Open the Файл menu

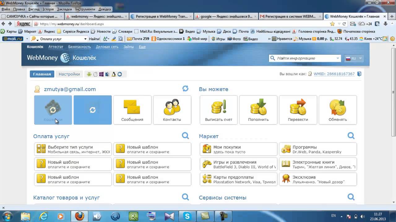pyautogui.click(x=6, y=9)
